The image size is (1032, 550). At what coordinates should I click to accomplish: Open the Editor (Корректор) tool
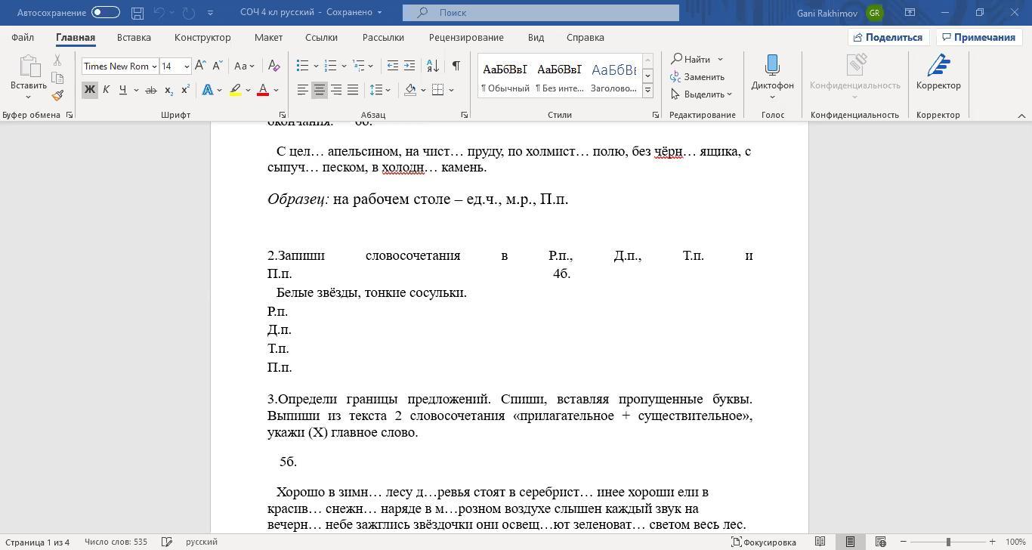[938, 73]
